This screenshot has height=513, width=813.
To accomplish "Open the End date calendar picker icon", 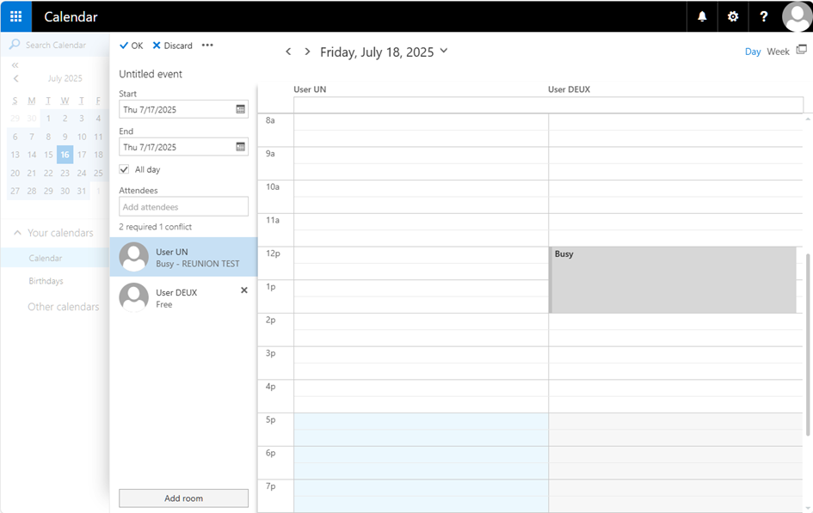I will (x=241, y=147).
